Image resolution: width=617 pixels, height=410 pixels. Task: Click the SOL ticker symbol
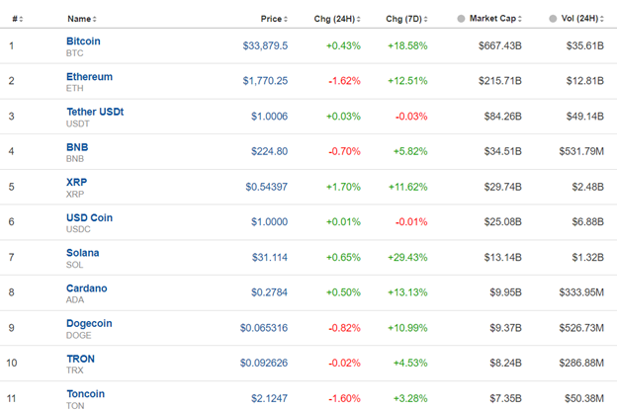[75, 265]
